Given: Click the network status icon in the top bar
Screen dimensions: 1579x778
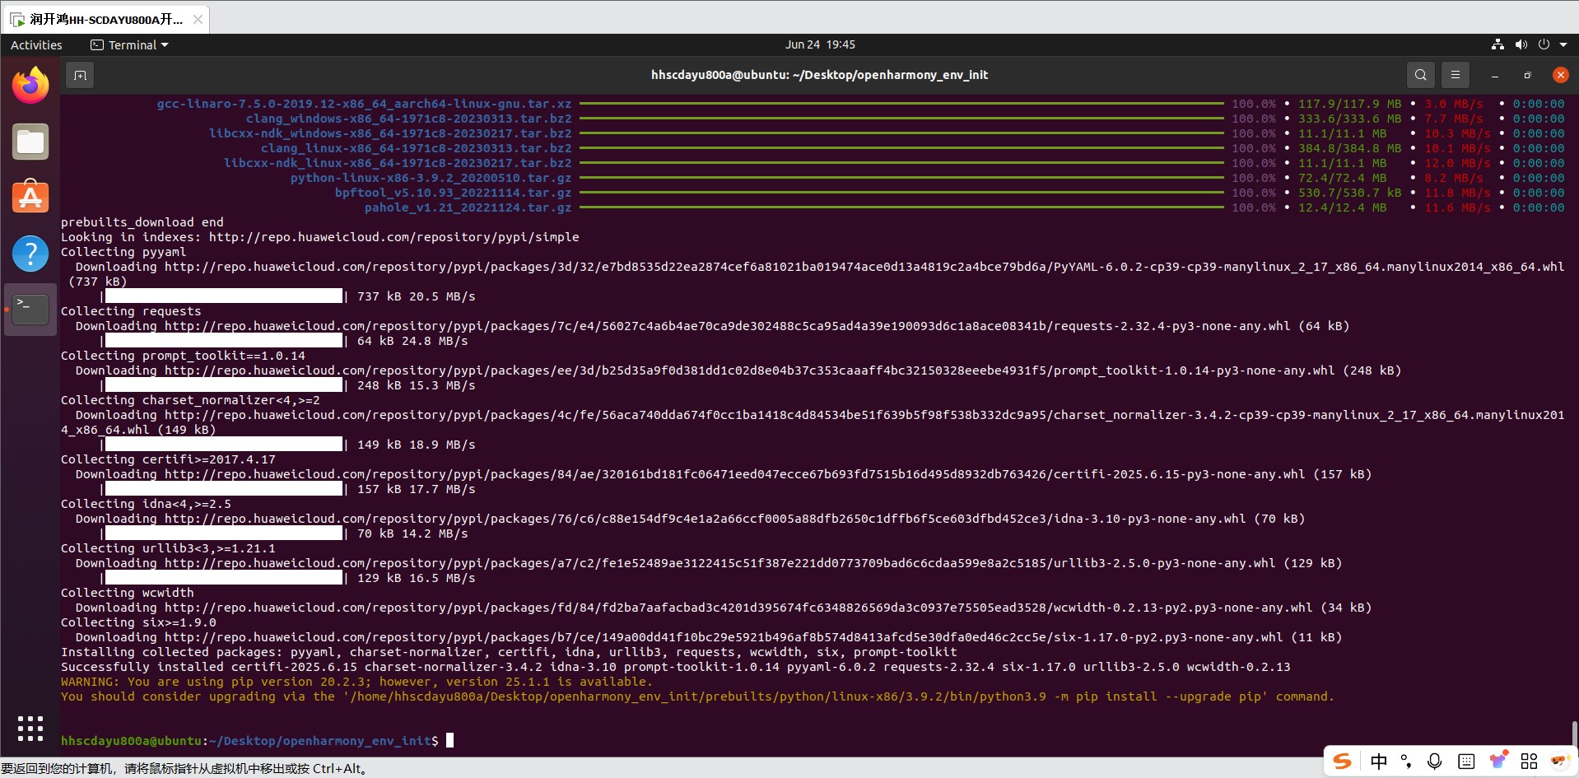Looking at the screenshot, I should 1497,44.
